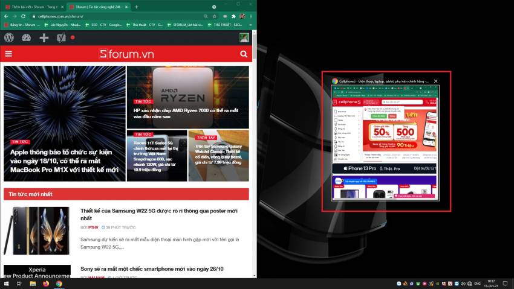This screenshot has height=289, width=514.
Task: Open HP AMD Ryzen 7000 article
Action: (186, 113)
